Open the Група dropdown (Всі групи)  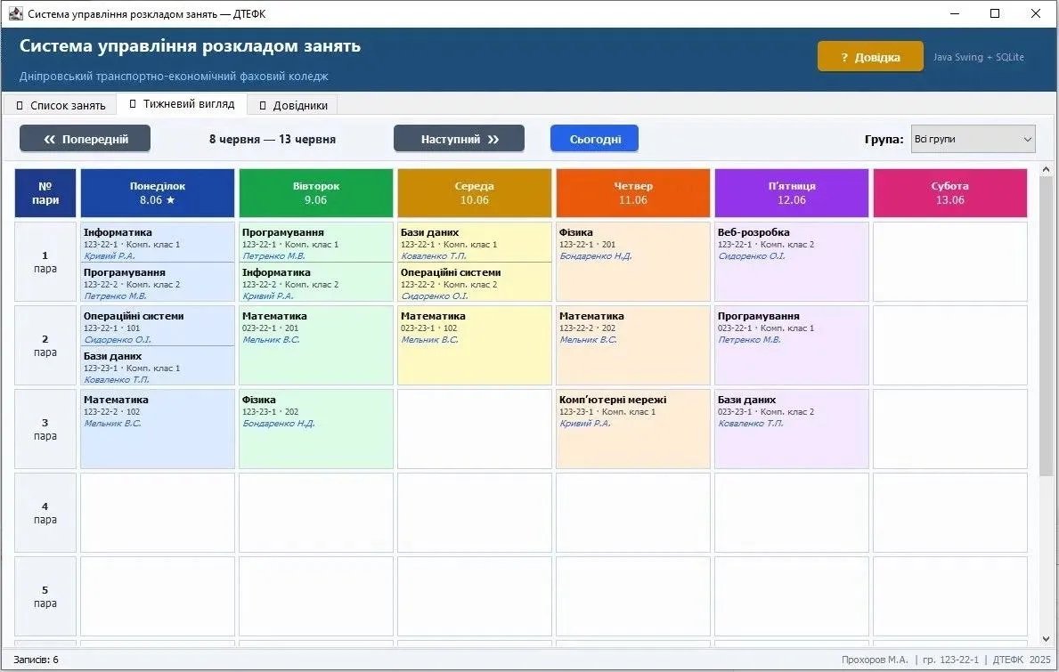pyautogui.click(x=973, y=139)
